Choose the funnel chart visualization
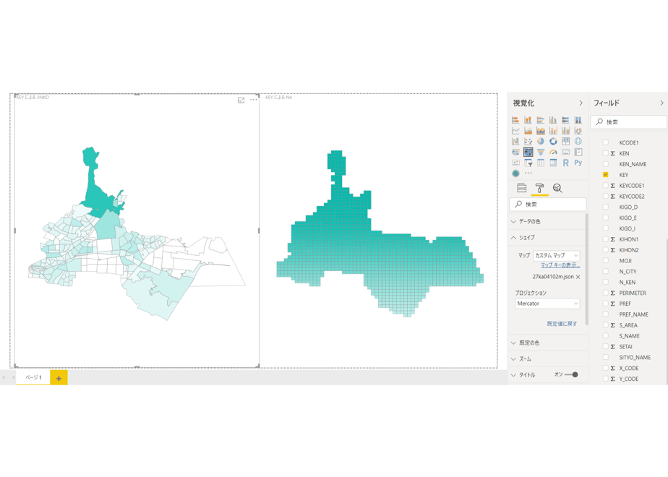Image resolution: width=668 pixels, height=477 pixels. pyautogui.click(x=540, y=152)
